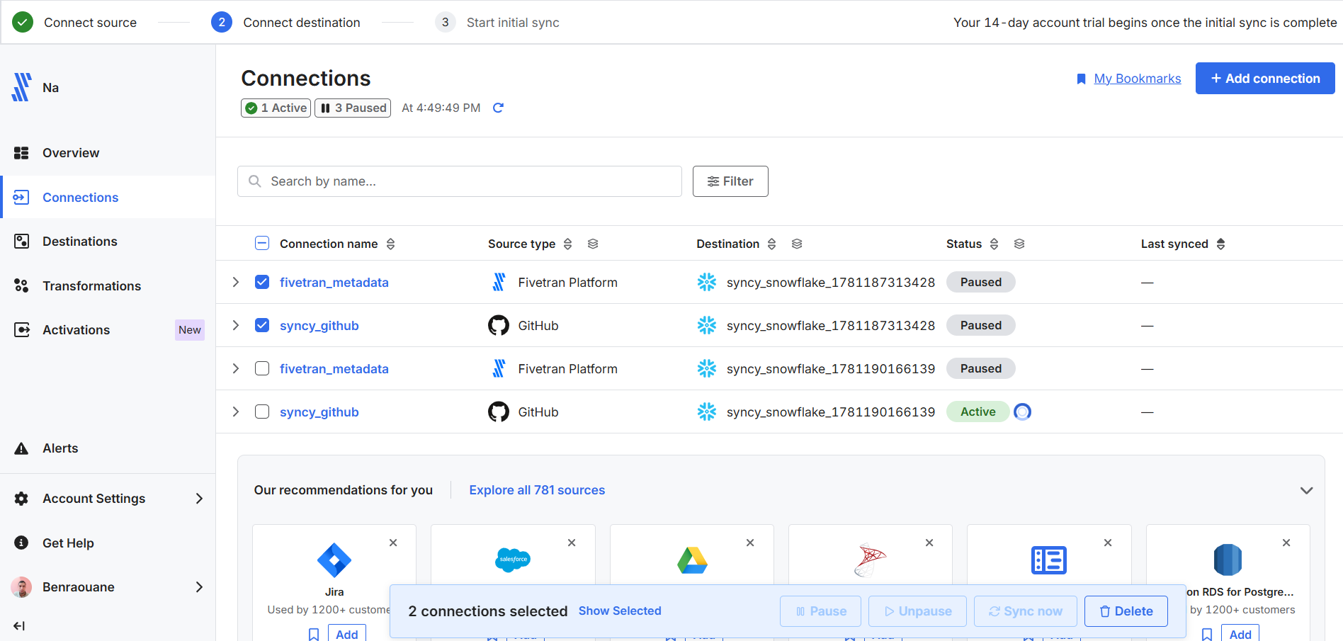The width and height of the screenshot is (1343, 641).
Task: Group by Source type using the layers icon
Action: (x=593, y=244)
